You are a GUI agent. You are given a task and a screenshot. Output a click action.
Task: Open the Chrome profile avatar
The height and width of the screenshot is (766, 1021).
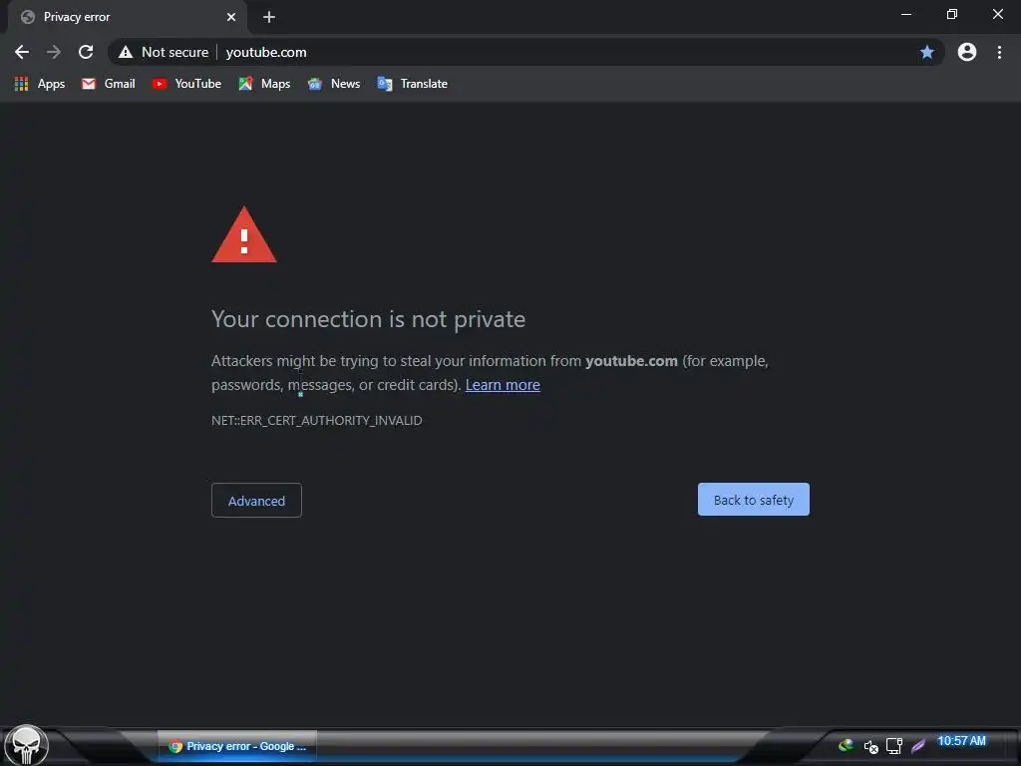click(x=967, y=52)
